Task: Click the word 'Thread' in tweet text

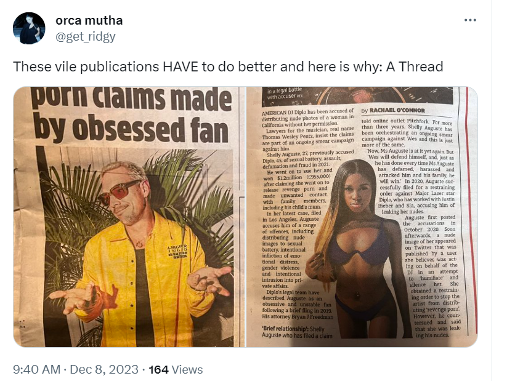Action: (421, 67)
